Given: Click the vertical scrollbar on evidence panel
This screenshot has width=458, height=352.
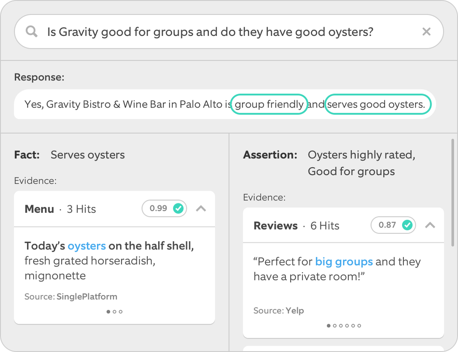Looking at the screenshot, I should 453,193.
